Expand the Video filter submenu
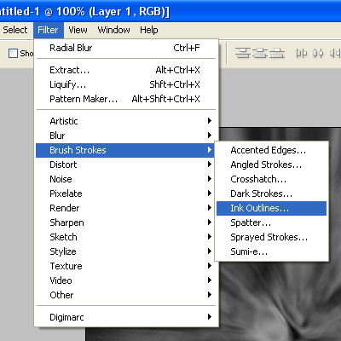The image size is (341, 341). coord(126,280)
